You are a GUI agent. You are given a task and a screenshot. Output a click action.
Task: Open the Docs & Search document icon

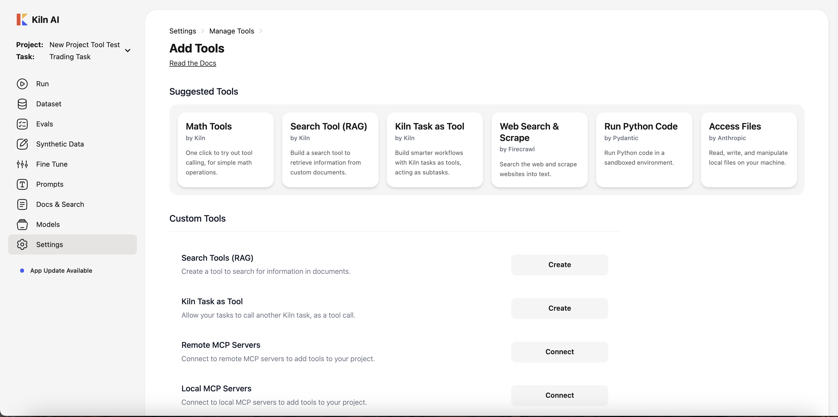[x=22, y=205]
